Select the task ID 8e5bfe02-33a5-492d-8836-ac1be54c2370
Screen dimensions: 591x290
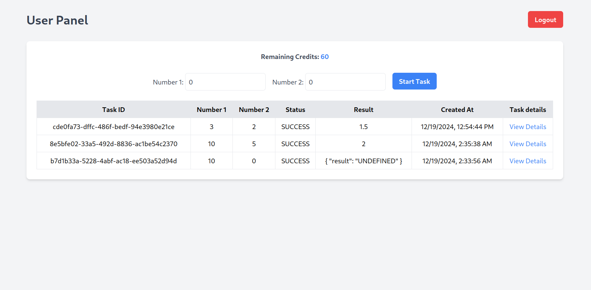113,144
